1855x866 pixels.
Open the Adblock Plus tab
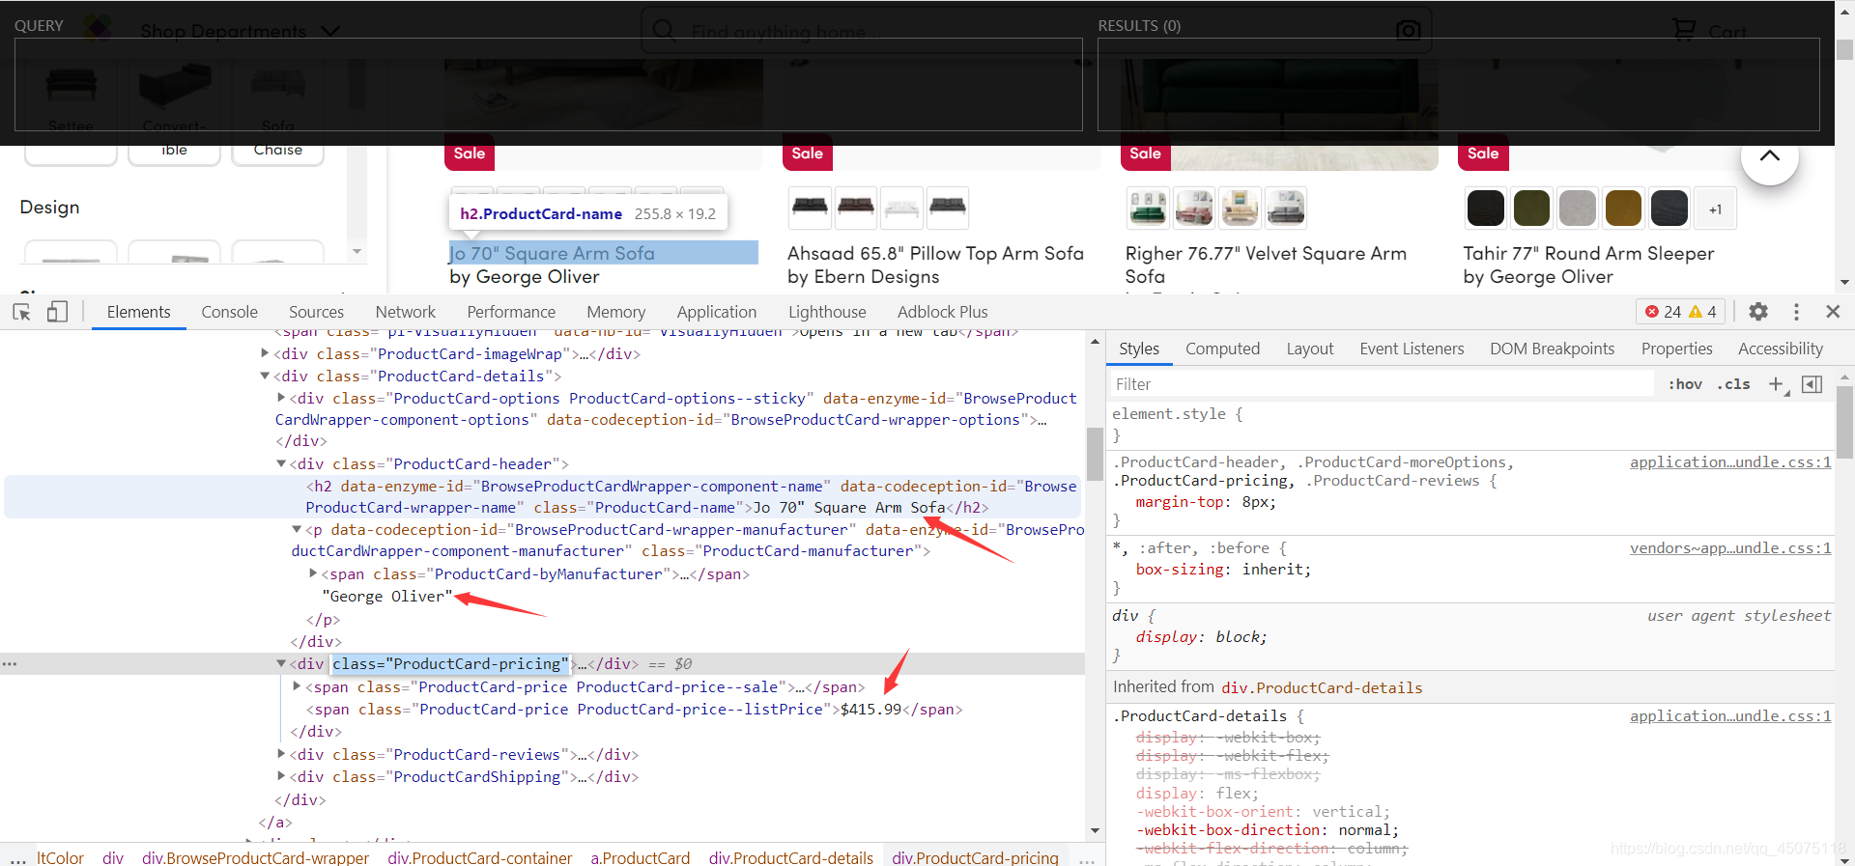pos(942,312)
